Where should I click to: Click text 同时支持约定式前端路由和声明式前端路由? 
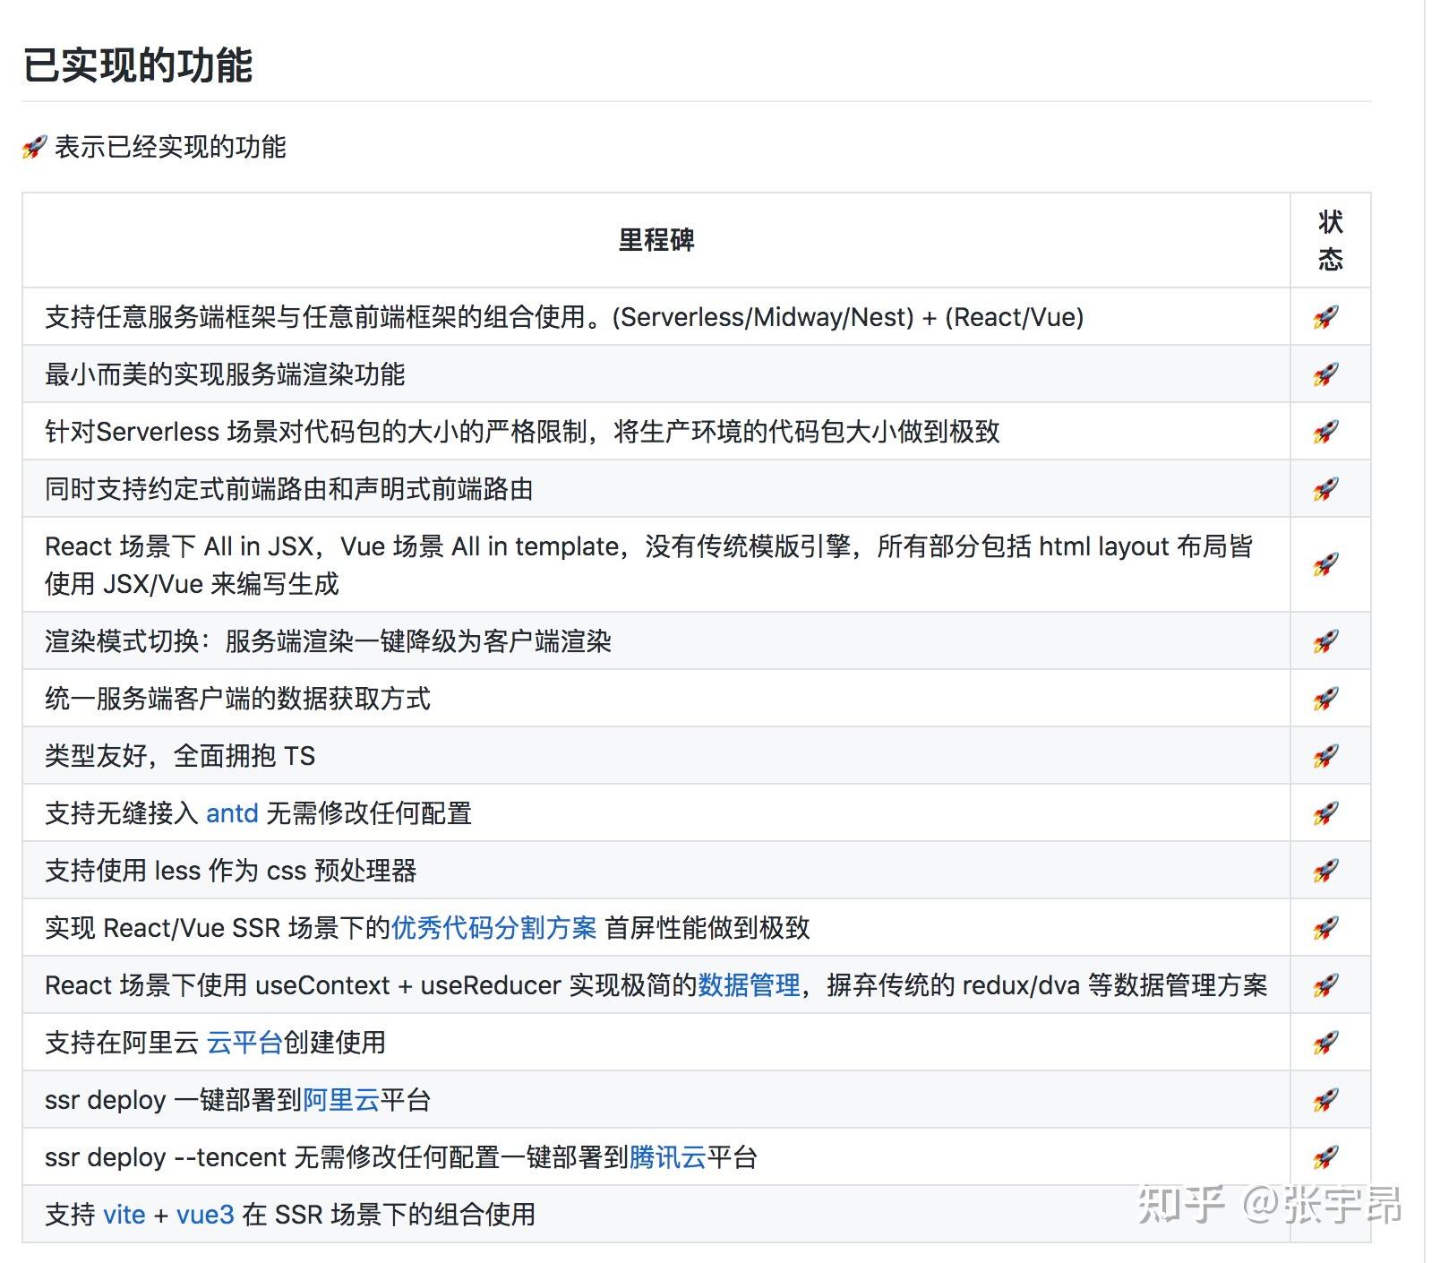tap(289, 489)
